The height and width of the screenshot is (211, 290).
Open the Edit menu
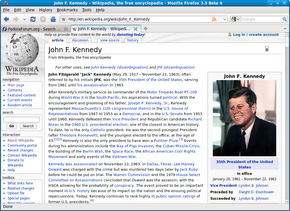point(17,10)
